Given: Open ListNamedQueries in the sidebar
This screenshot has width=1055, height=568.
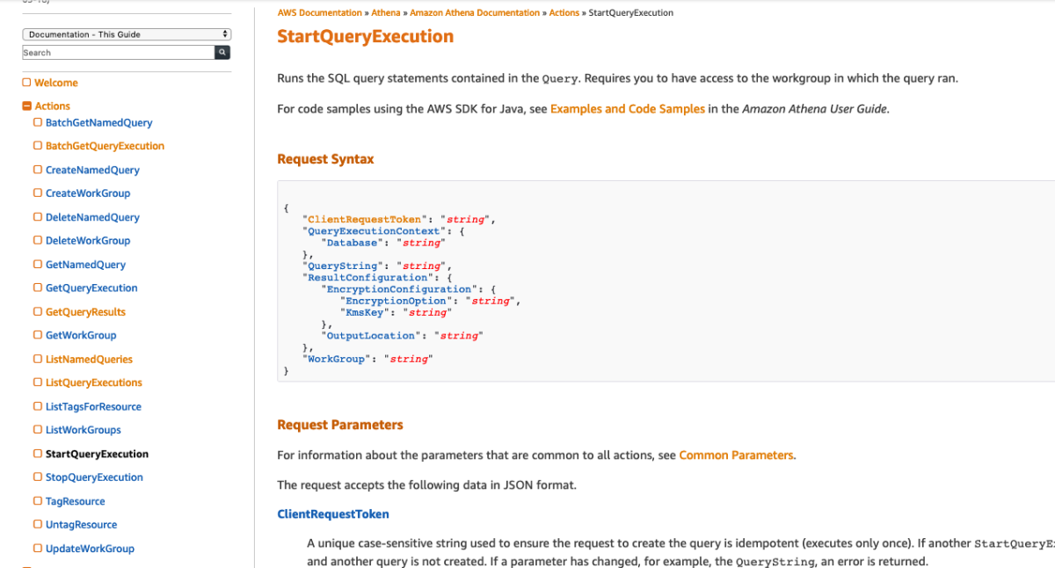Looking at the screenshot, I should point(89,360).
